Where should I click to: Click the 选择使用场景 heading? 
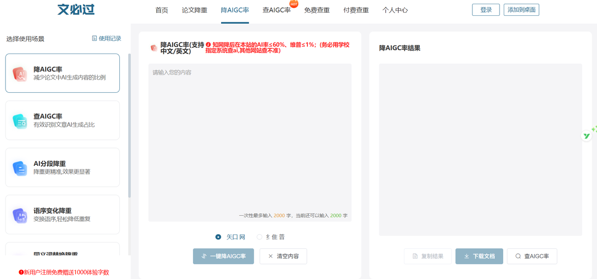point(25,39)
